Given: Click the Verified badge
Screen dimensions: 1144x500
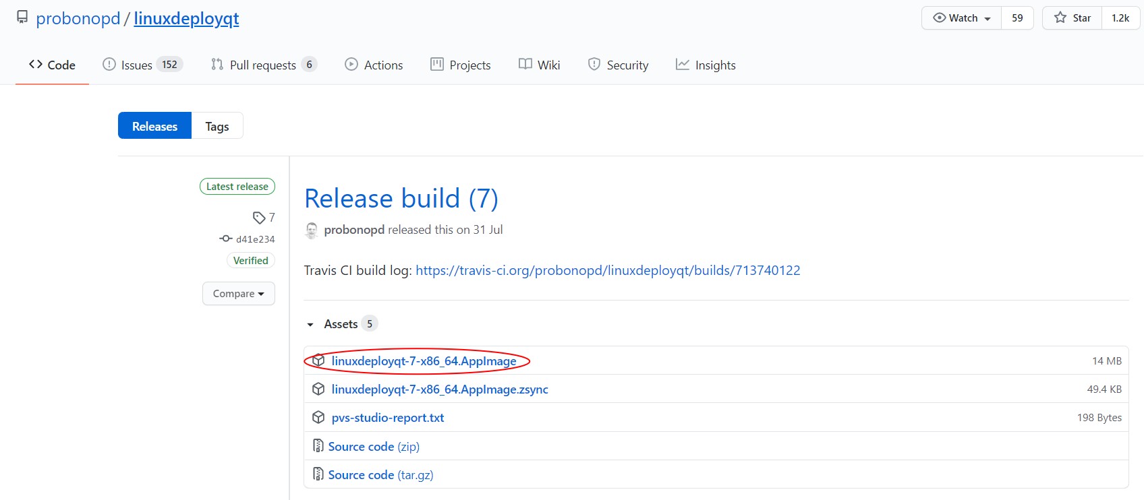Looking at the screenshot, I should (251, 261).
